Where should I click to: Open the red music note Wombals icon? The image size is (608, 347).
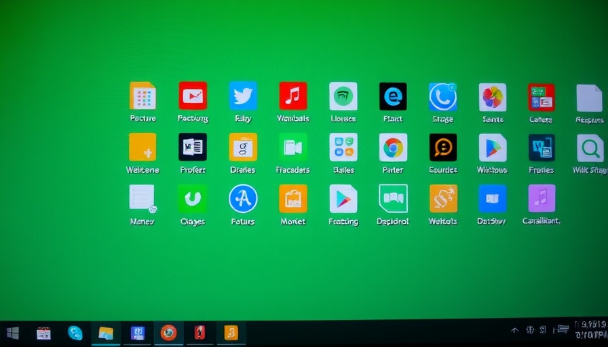tap(293, 96)
